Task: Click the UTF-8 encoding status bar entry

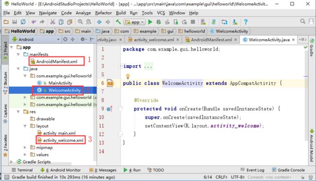Action: pos(238,177)
